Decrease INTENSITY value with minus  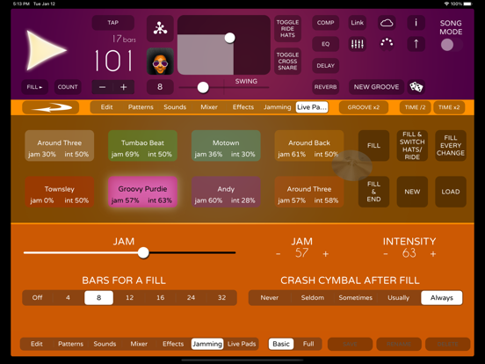pos(386,254)
